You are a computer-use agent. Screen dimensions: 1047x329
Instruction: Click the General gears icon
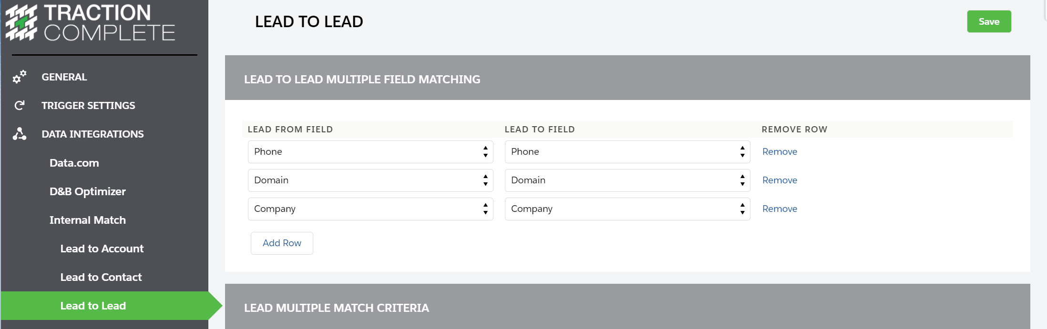pos(20,77)
